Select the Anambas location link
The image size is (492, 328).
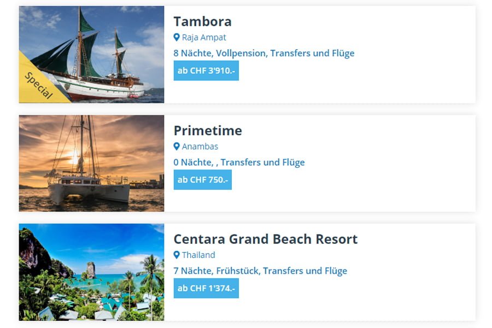click(200, 147)
